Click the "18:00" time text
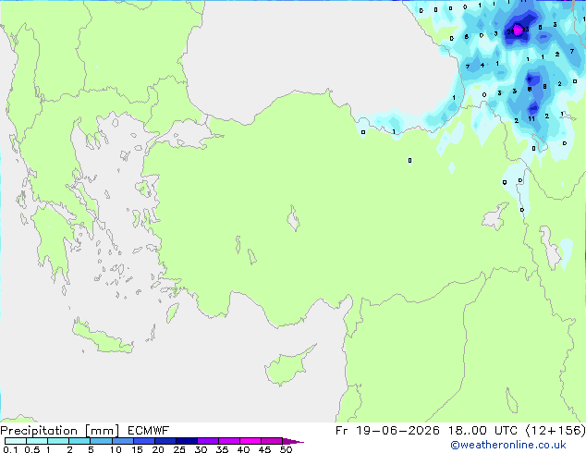This screenshot has height=453, width=586. (x=467, y=431)
